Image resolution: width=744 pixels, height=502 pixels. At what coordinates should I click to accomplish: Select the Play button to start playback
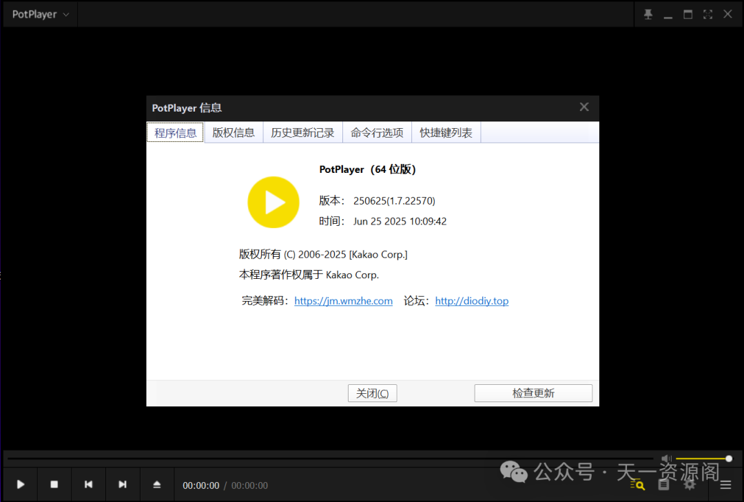click(20, 484)
